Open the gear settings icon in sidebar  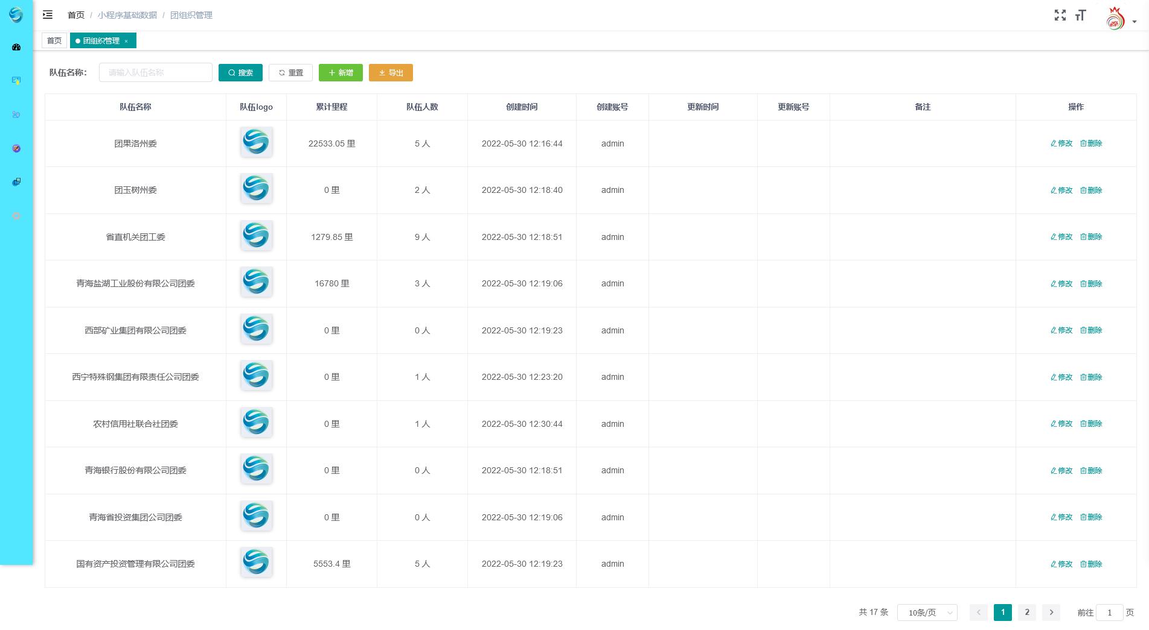pyautogui.click(x=16, y=216)
